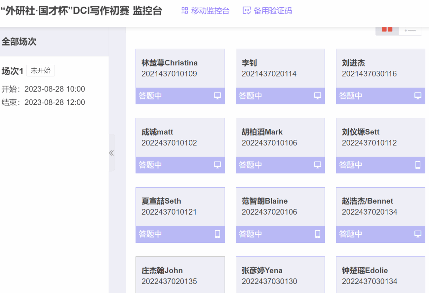Image resolution: width=429 pixels, height=293 pixels.
Task: Click the desktop monitor icon on 林楚葶Christina's card
Action: click(x=218, y=96)
